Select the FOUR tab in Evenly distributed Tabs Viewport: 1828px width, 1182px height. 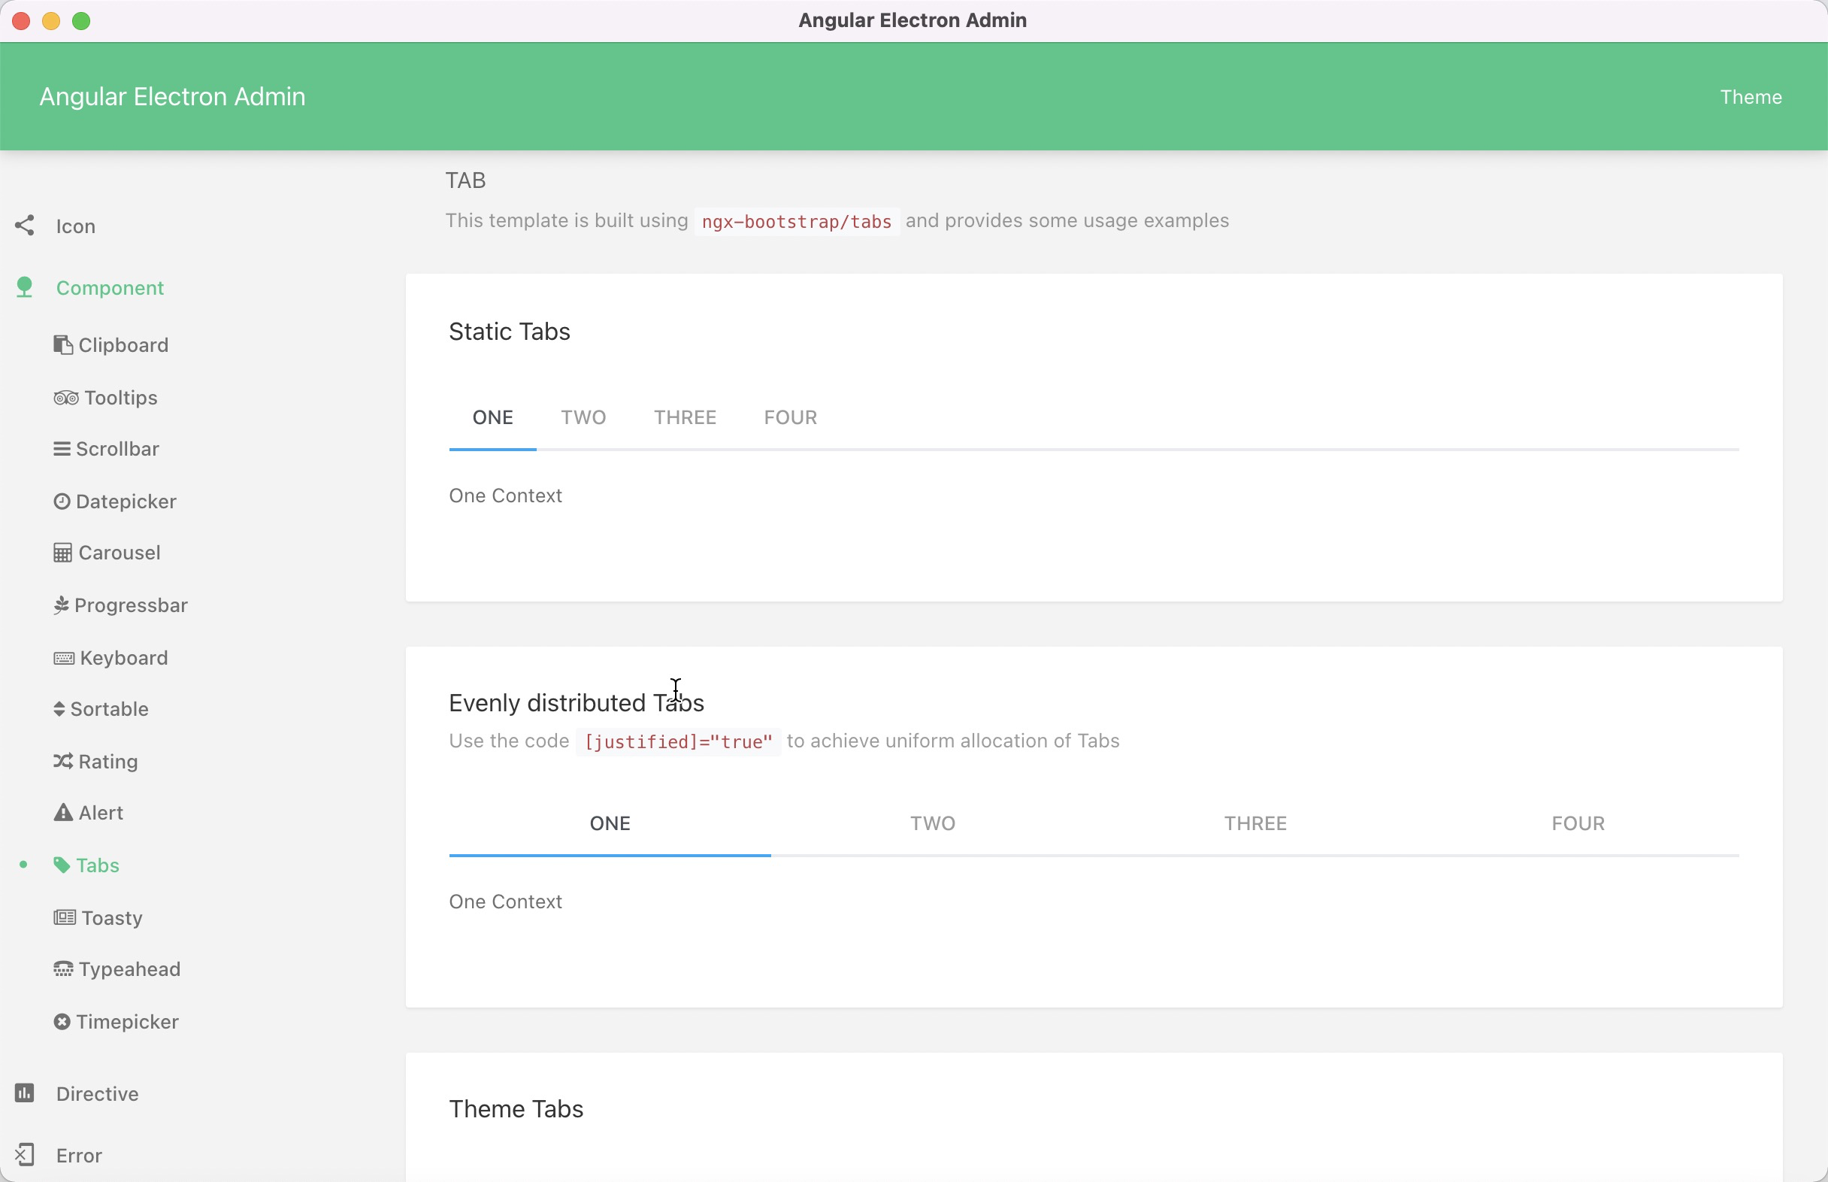pos(1578,823)
